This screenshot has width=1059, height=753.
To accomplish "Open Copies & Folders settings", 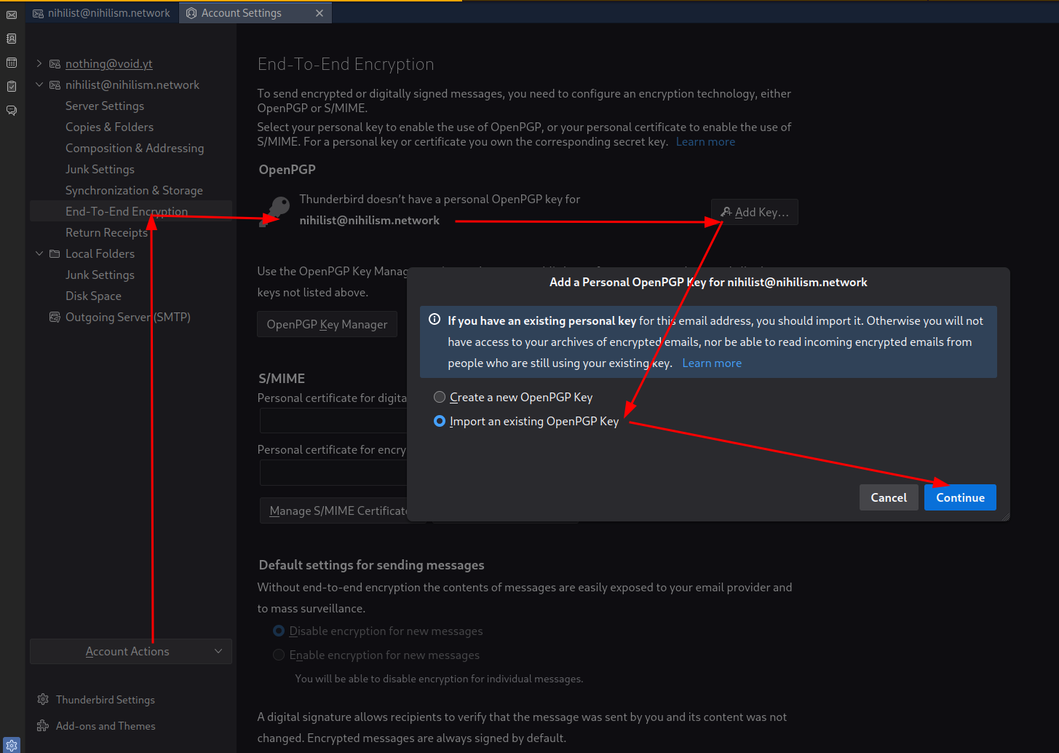I will point(109,127).
